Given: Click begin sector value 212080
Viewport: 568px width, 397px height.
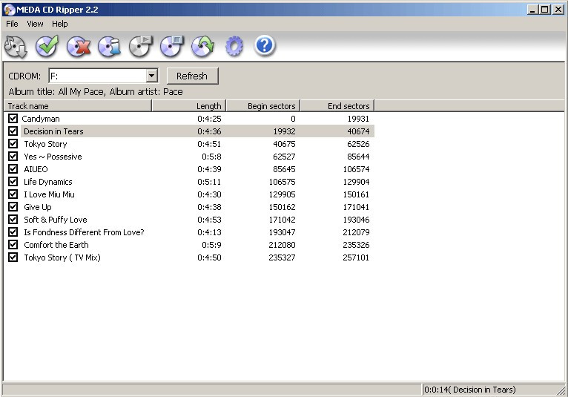Looking at the screenshot, I should 283,245.
